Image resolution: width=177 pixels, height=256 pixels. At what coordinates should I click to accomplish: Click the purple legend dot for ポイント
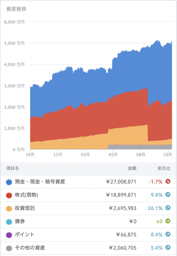(x=9, y=235)
